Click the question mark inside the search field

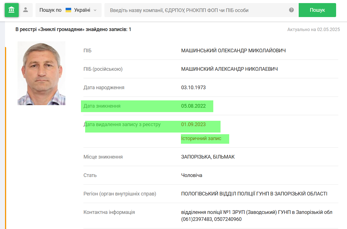point(291,10)
